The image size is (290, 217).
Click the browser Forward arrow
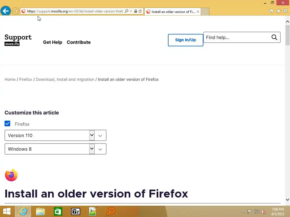16,11
